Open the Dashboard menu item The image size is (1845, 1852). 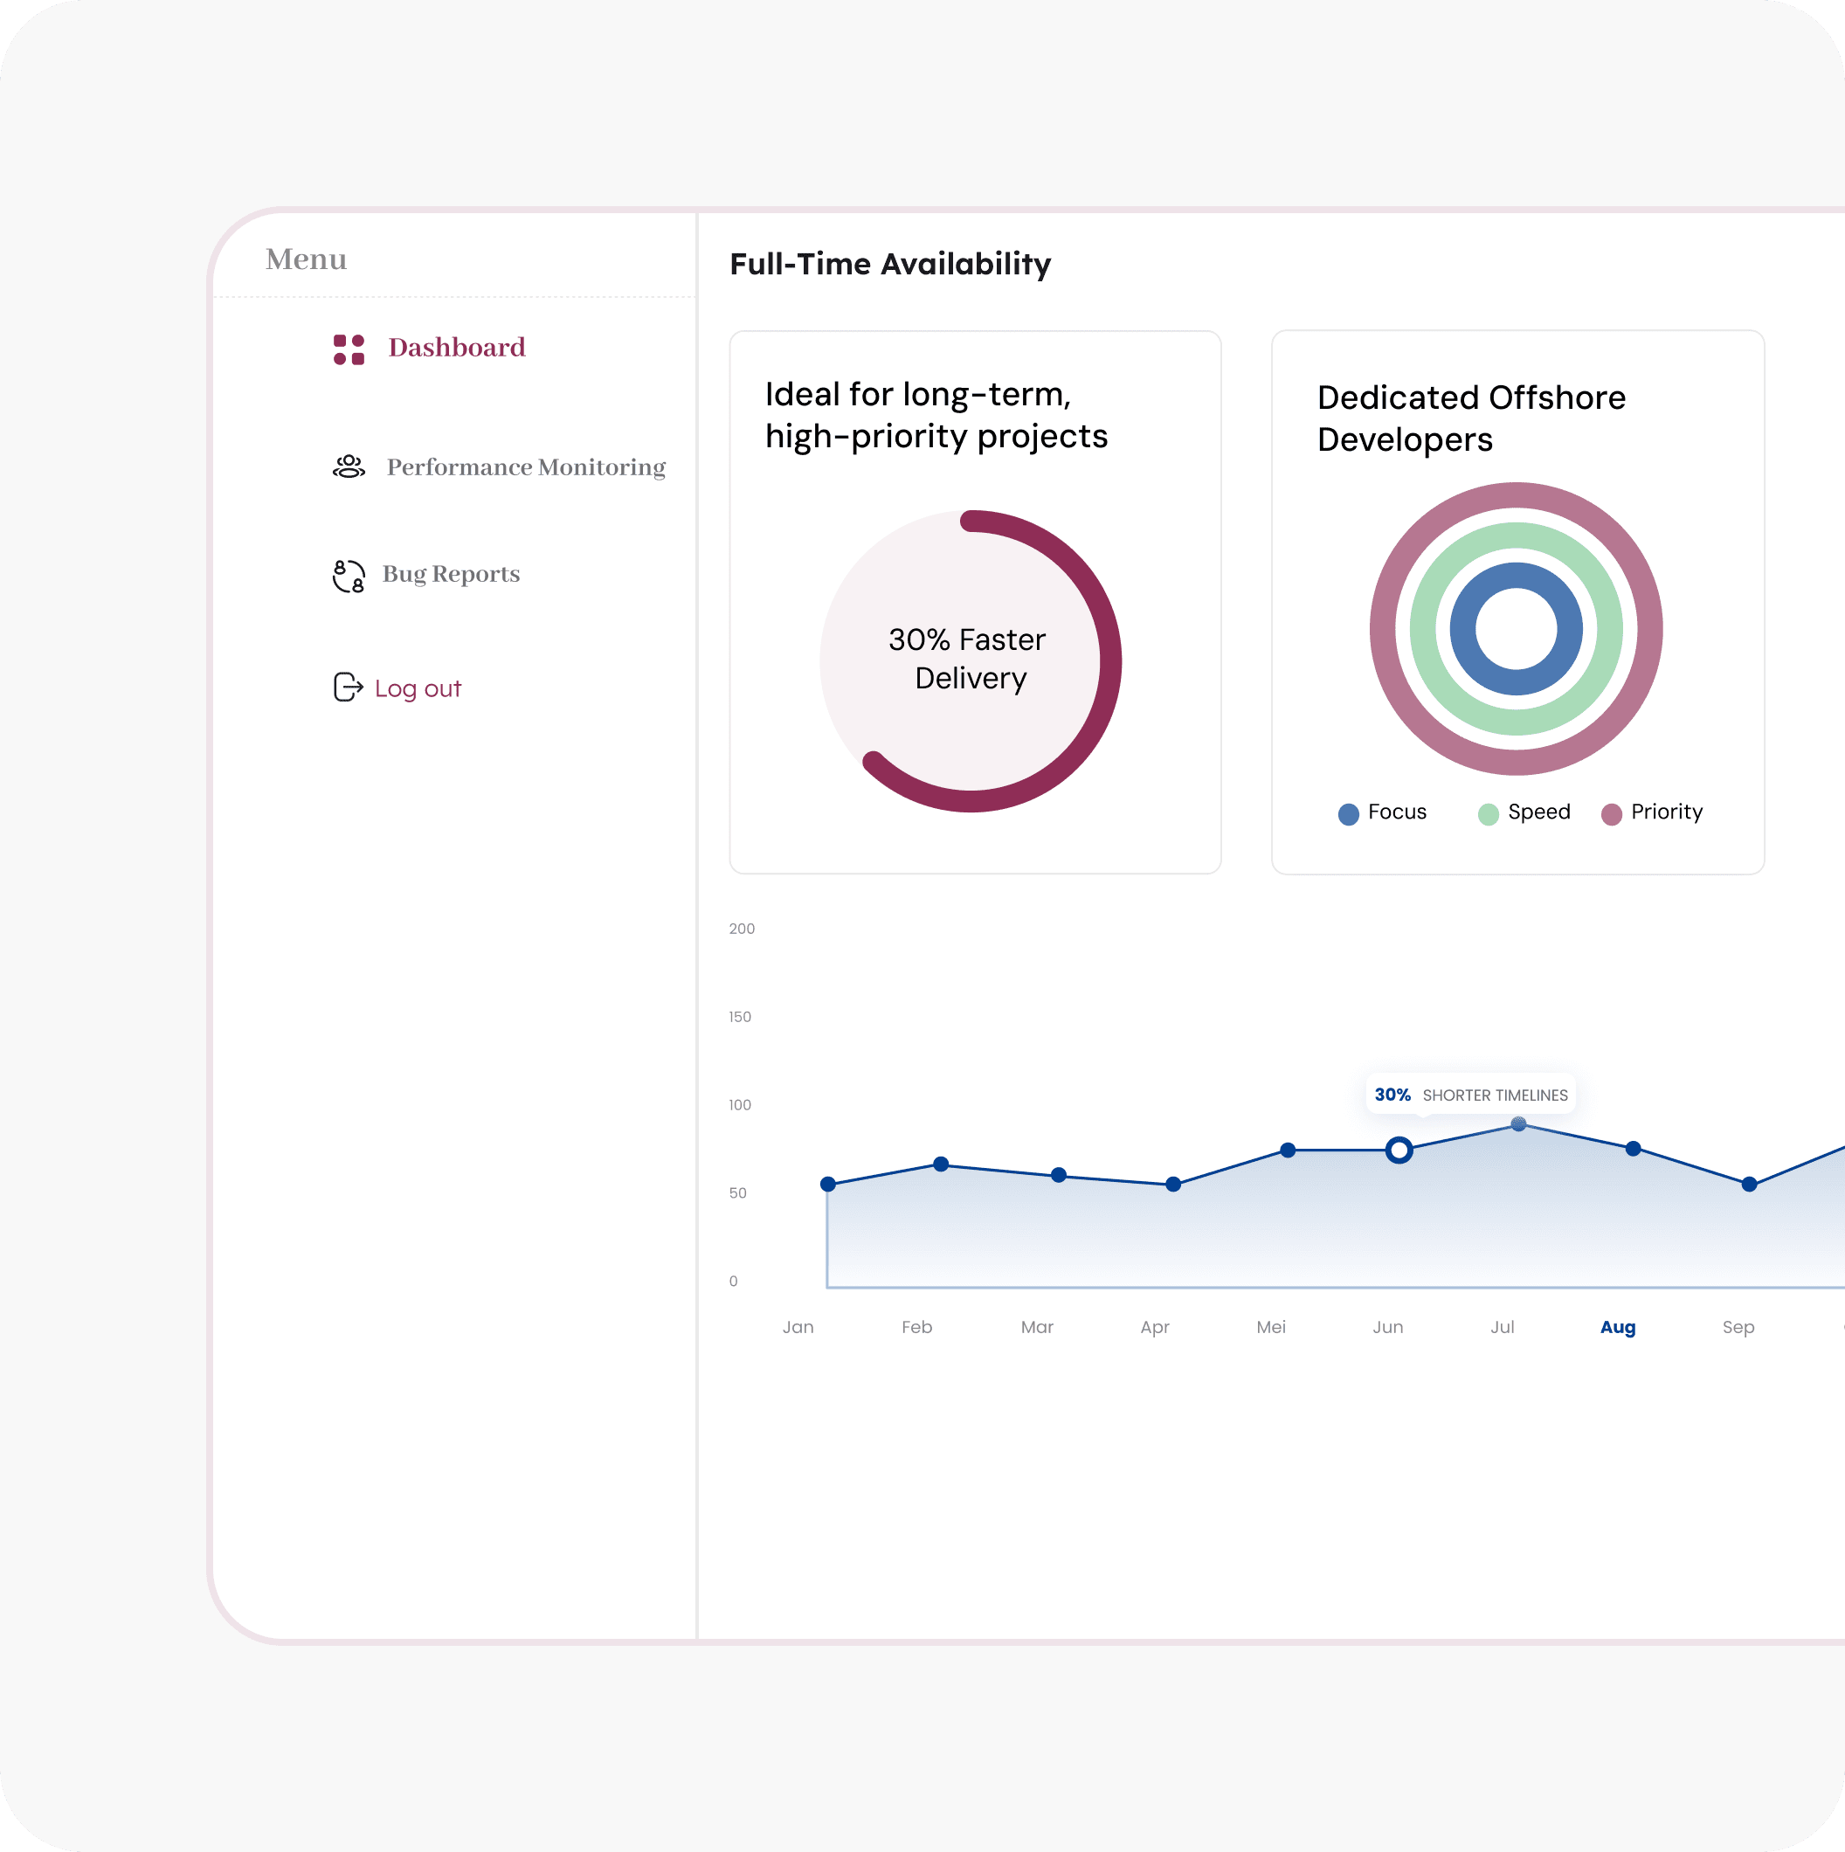pyautogui.click(x=457, y=348)
